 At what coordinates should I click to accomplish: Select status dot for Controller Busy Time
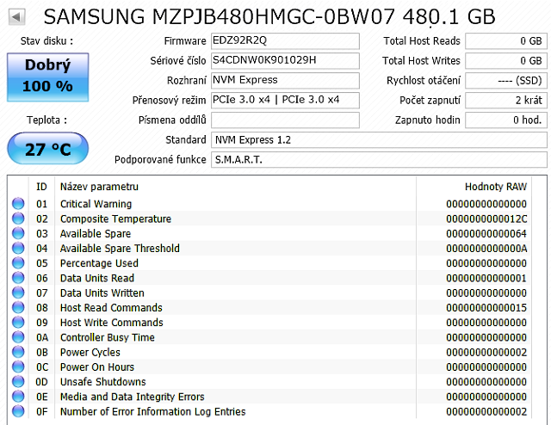click(18, 337)
